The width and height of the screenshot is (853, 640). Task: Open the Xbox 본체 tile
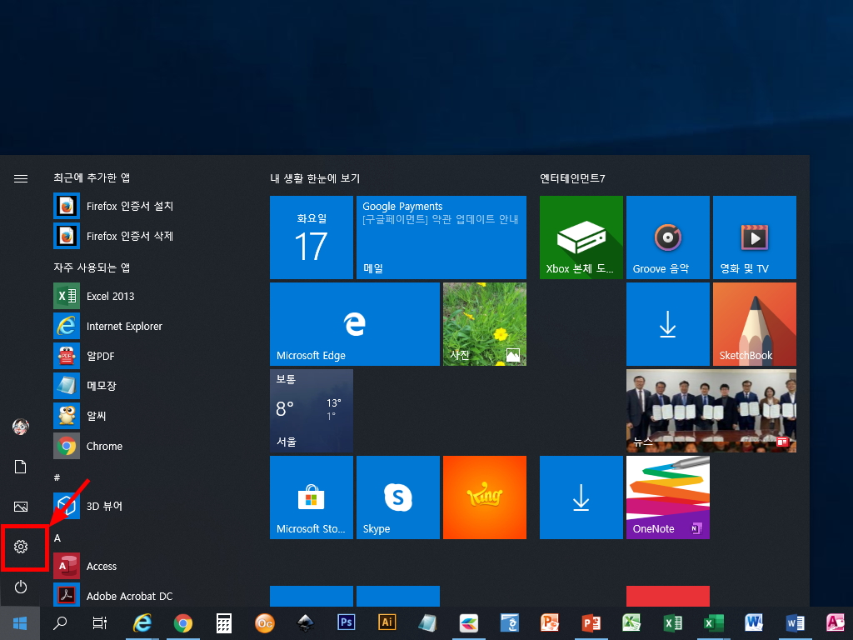coord(581,237)
